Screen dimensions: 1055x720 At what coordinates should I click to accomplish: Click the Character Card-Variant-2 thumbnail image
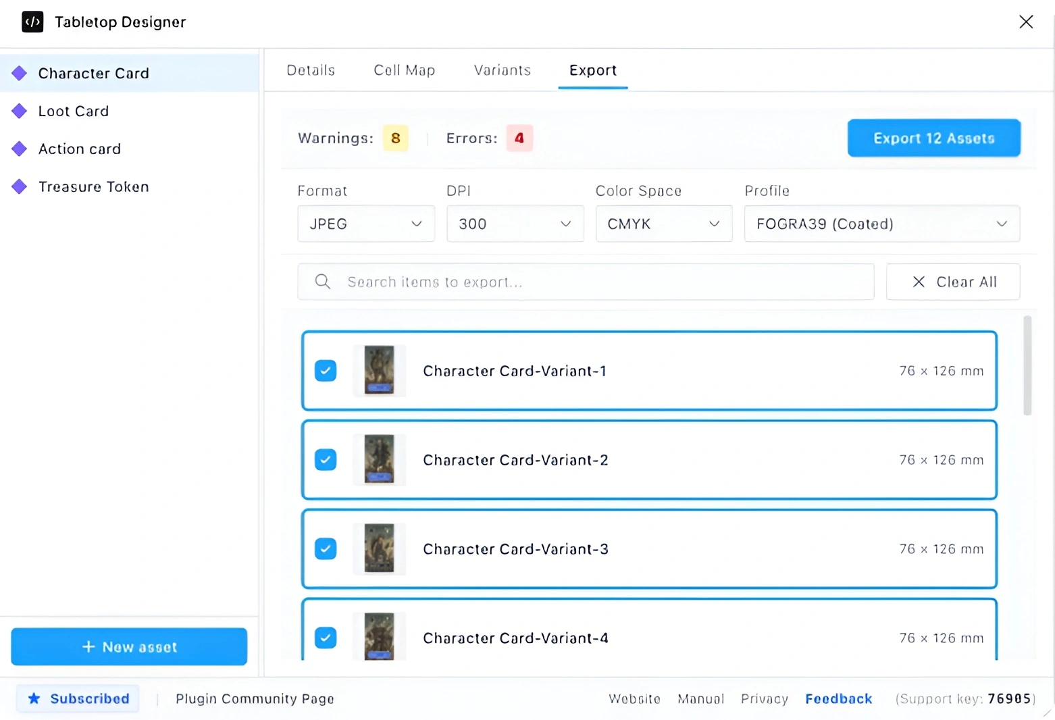pyautogui.click(x=379, y=460)
